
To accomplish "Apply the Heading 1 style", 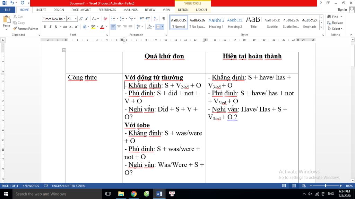I will pos(216,22).
